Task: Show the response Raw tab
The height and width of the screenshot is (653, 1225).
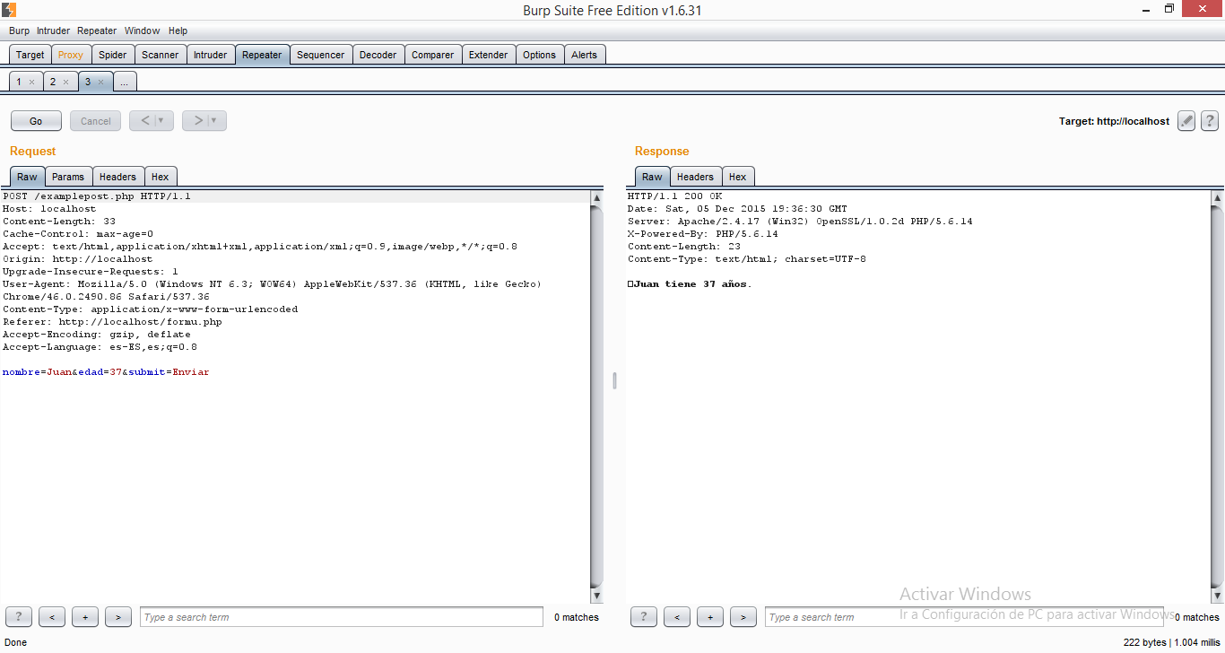Action: click(x=652, y=177)
